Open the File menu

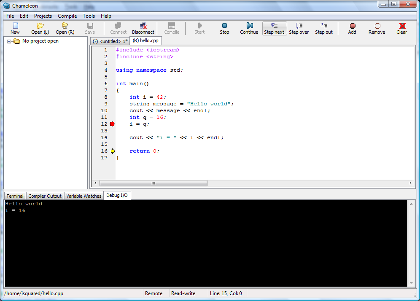(x=10, y=16)
